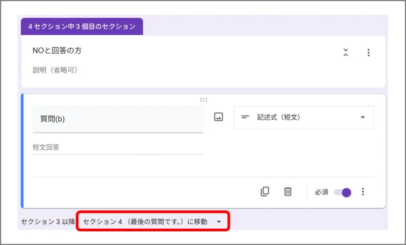The width and height of the screenshot is (406, 245).
Task: Open the 記述式（短文） question type dropdown
Action: point(303,117)
